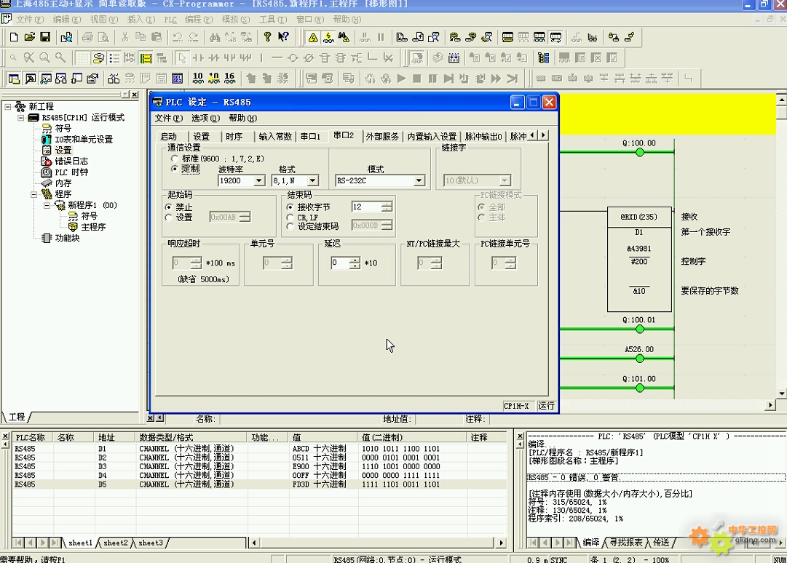Click the program section list icon with blue boxes
Screen dimensions: 787x563
[x=543, y=57]
